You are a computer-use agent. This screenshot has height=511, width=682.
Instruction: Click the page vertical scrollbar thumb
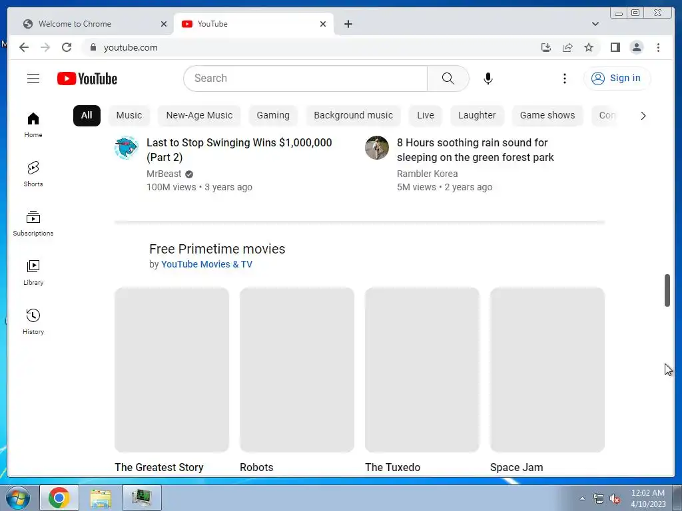[x=667, y=290]
